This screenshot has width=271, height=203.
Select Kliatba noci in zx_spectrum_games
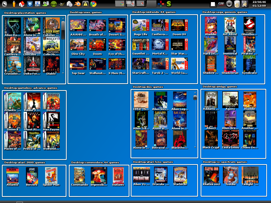[x=211, y=176]
